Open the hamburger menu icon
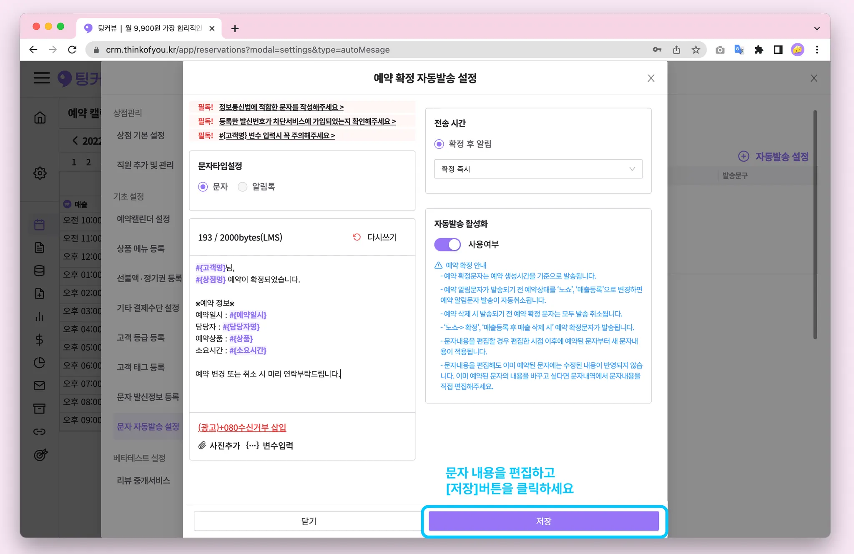The image size is (854, 554). 42,78
